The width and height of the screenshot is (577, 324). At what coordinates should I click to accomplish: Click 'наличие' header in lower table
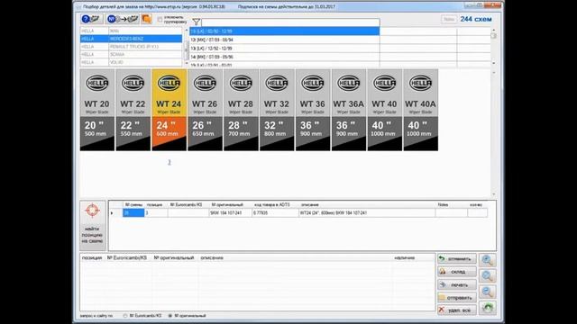405,258
